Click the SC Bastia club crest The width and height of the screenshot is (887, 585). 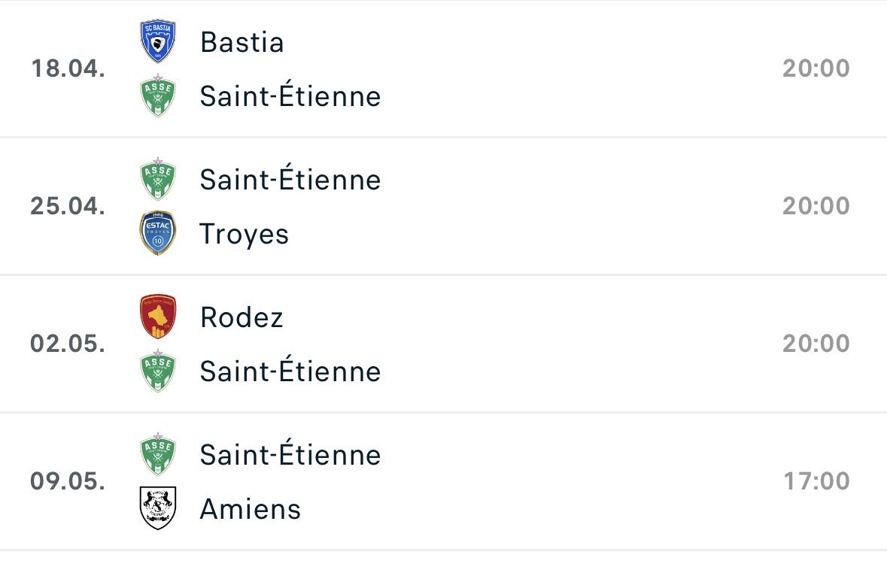point(158,42)
